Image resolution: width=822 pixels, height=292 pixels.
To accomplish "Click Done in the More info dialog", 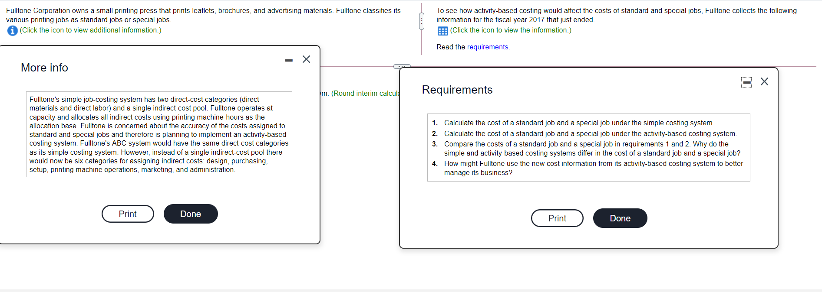I will click(x=191, y=214).
